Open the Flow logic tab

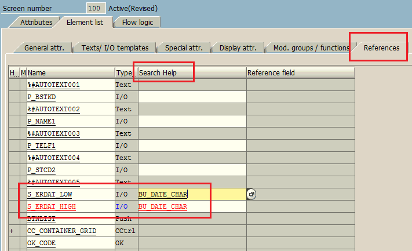tap(137, 23)
